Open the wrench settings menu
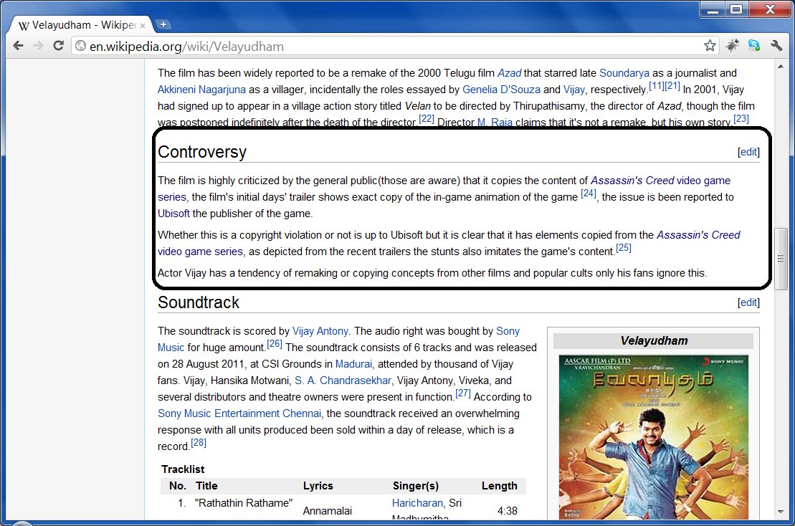The height and width of the screenshot is (526, 795). tap(776, 46)
